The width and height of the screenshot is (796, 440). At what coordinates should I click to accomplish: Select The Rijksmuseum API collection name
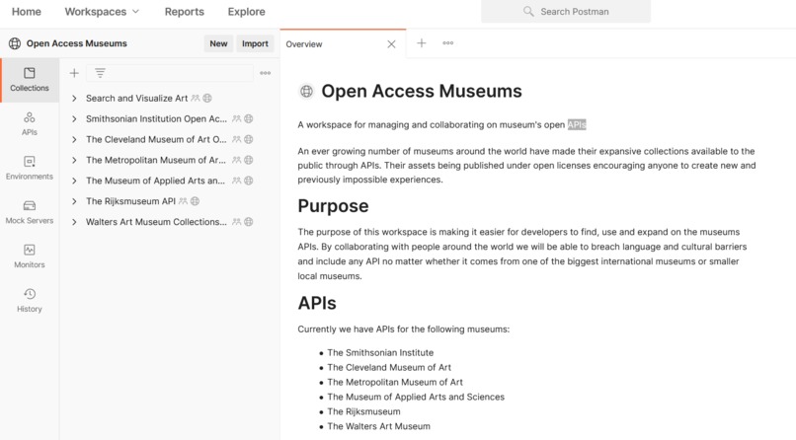(x=130, y=201)
